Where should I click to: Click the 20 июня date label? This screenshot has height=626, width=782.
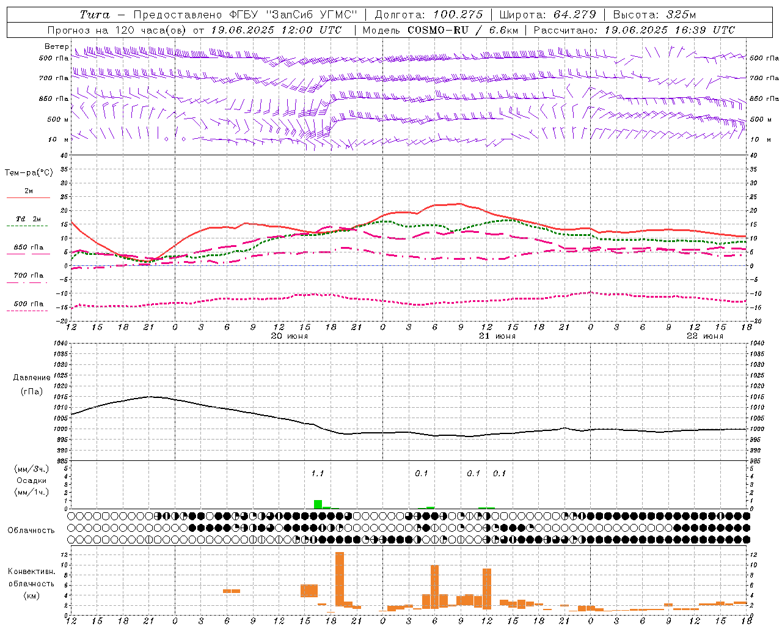pos(289,336)
